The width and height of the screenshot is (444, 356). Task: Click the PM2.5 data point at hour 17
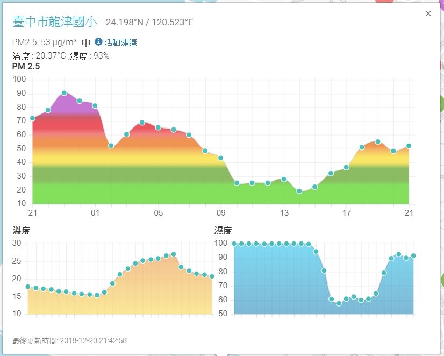click(346, 167)
